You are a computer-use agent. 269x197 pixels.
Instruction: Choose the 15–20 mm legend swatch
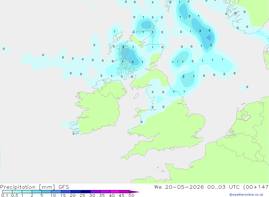66,192
